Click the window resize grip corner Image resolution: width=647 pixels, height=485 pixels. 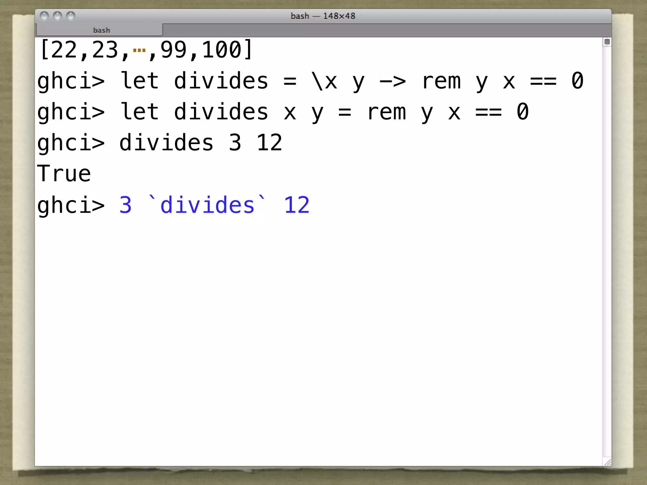coord(607,462)
